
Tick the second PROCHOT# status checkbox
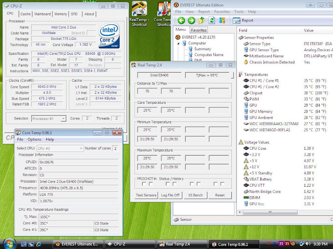tap(151, 184)
